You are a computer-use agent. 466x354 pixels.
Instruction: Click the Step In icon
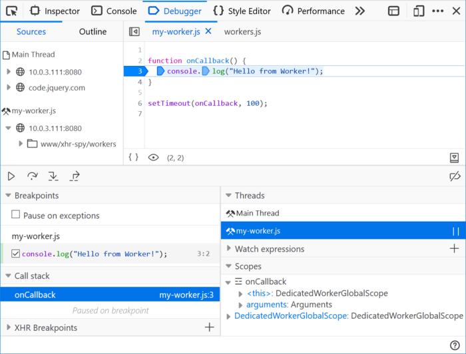tap(53, 176)
